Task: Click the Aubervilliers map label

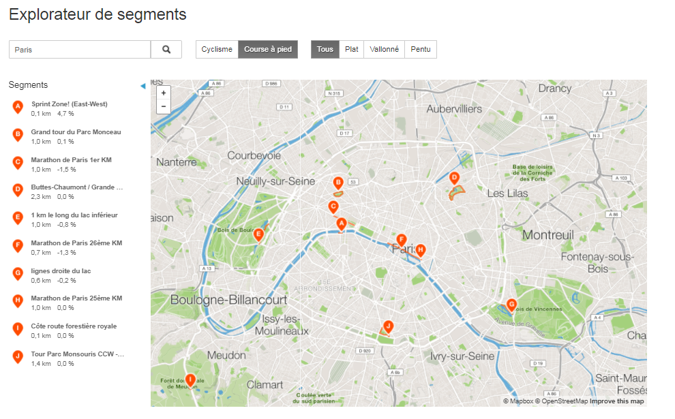Action: point(454,109)
